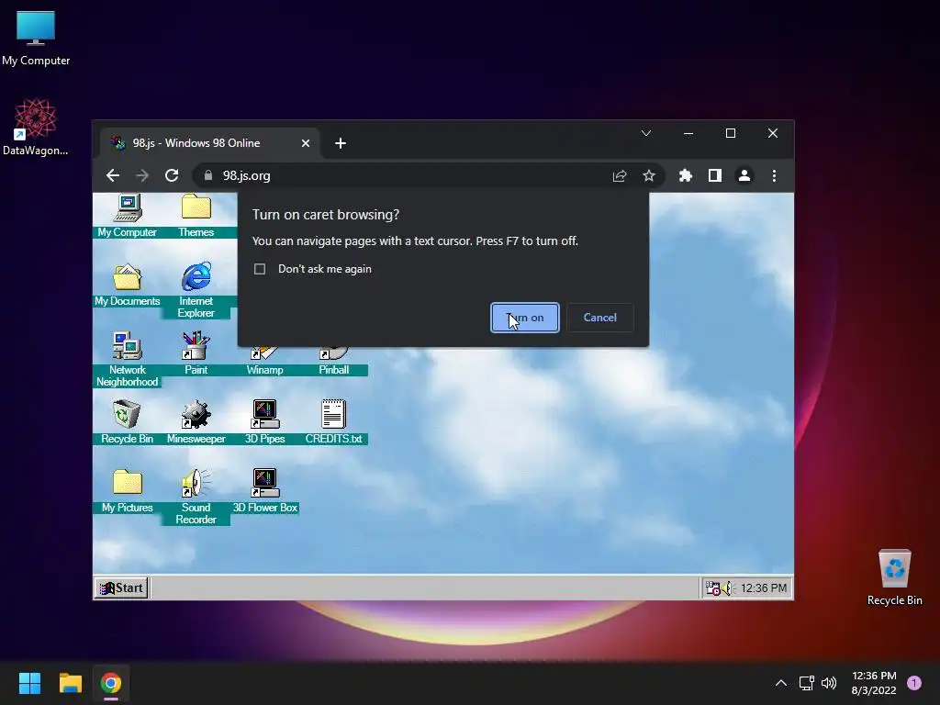Click the volume speaker in Windows 98 tray
940x705 pixels.
pos(727,588)
